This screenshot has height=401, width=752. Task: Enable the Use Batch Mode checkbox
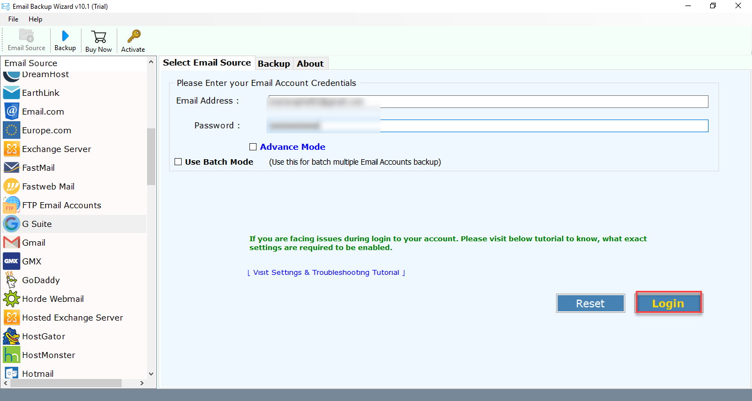(178, 162)
